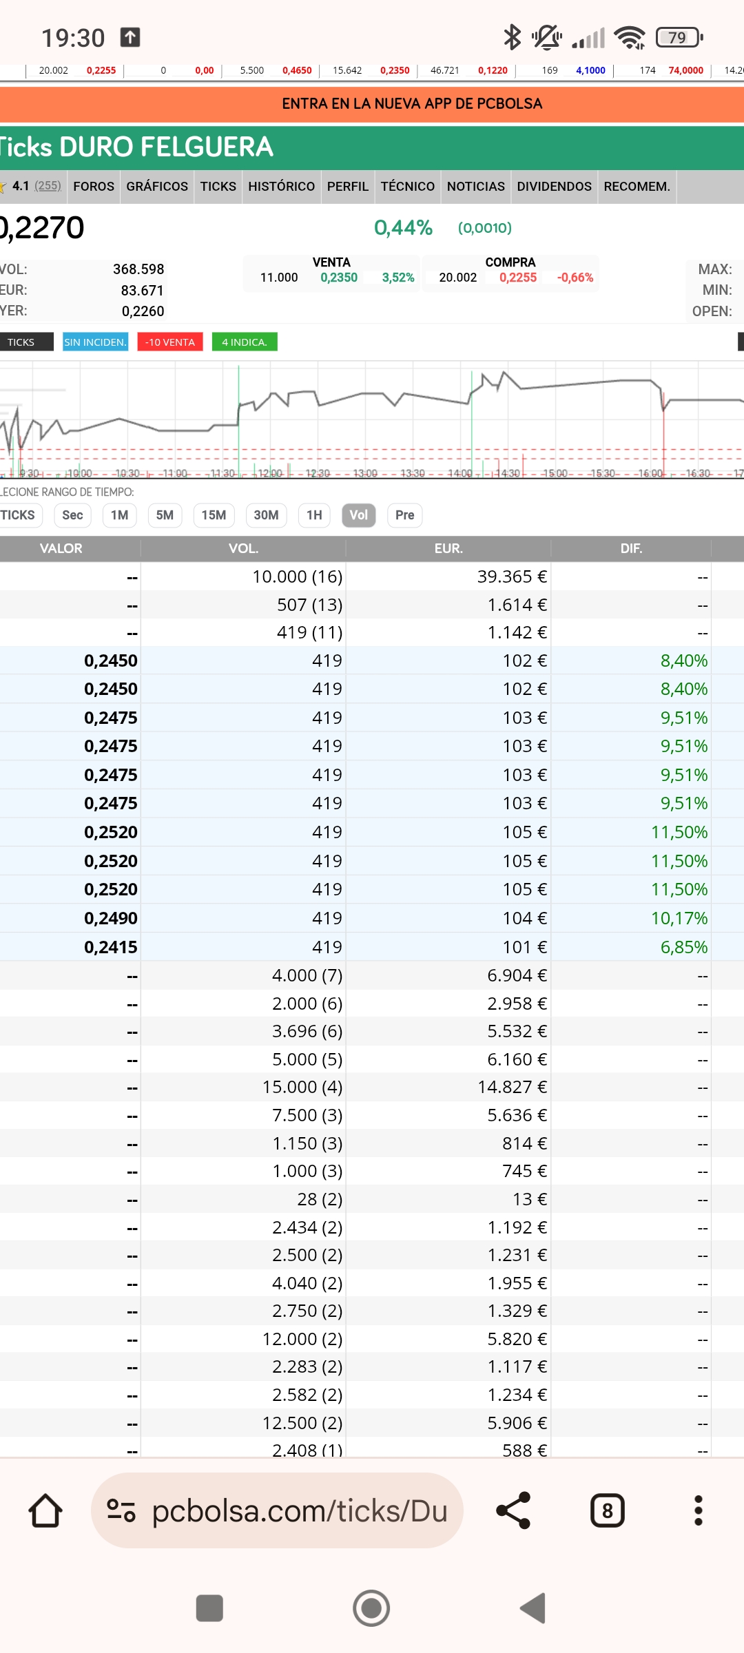Select the 5M time range option
The image size is (744, 1653).
click(165, 515)
